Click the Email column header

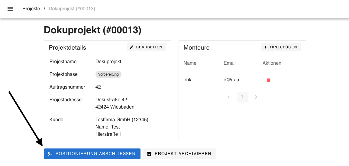click(x=229, y=63)
